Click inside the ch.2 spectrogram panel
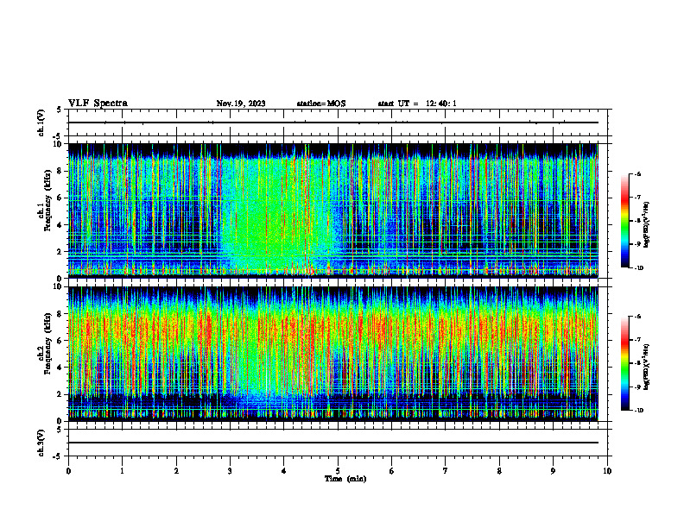This screenshot has width=684, height=528. tap(333, 354)
